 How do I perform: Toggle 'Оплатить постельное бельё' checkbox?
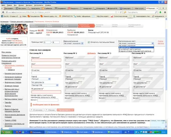pos(89,42)
